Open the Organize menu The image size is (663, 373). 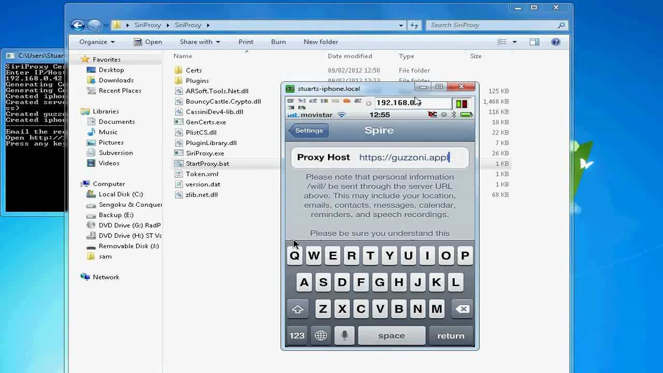(x=97, y=42)
